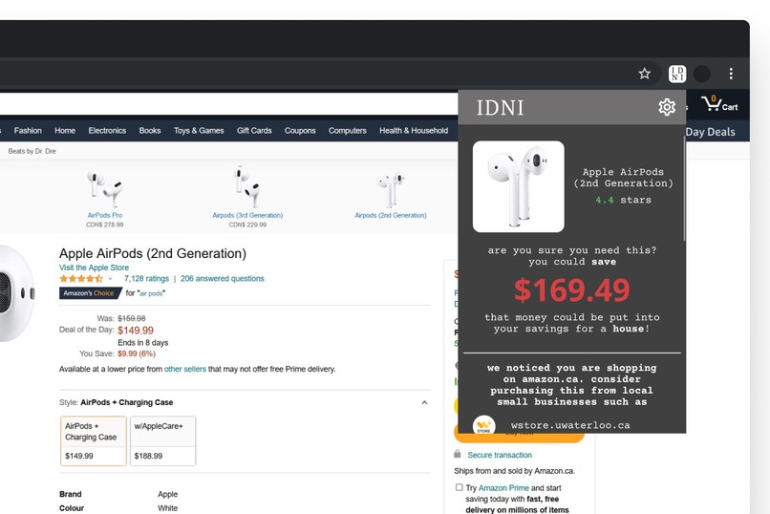770x514 pixels.
Task: Click the $149.99 deal price
Action: (x=136, y=331)
